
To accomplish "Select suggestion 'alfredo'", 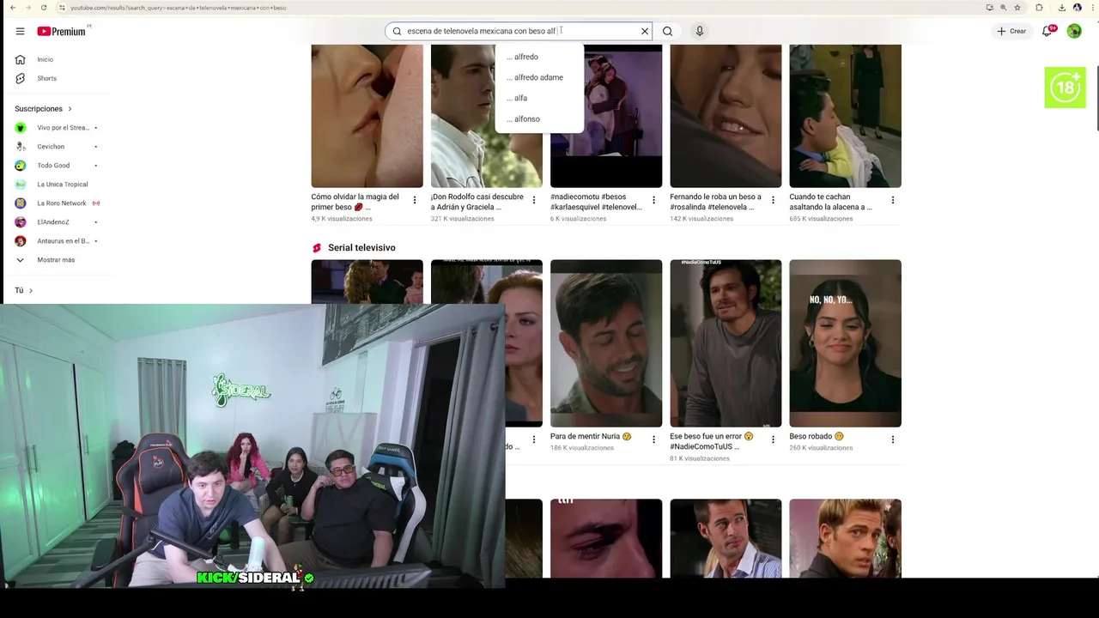I will [x=539, y=57].
